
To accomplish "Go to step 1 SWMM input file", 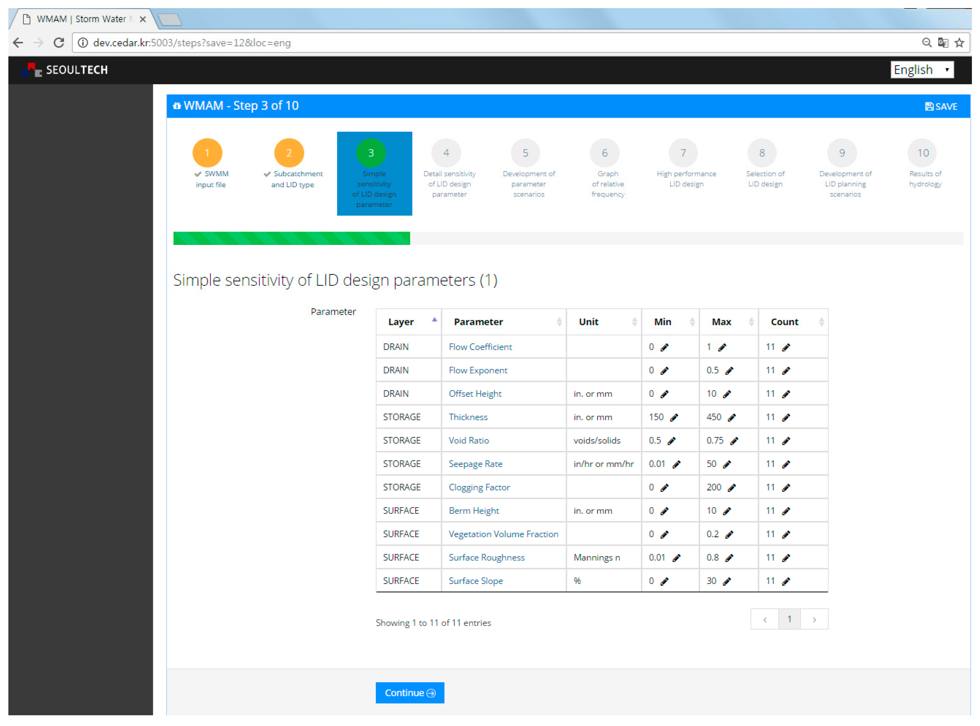I will click(207, 153).
